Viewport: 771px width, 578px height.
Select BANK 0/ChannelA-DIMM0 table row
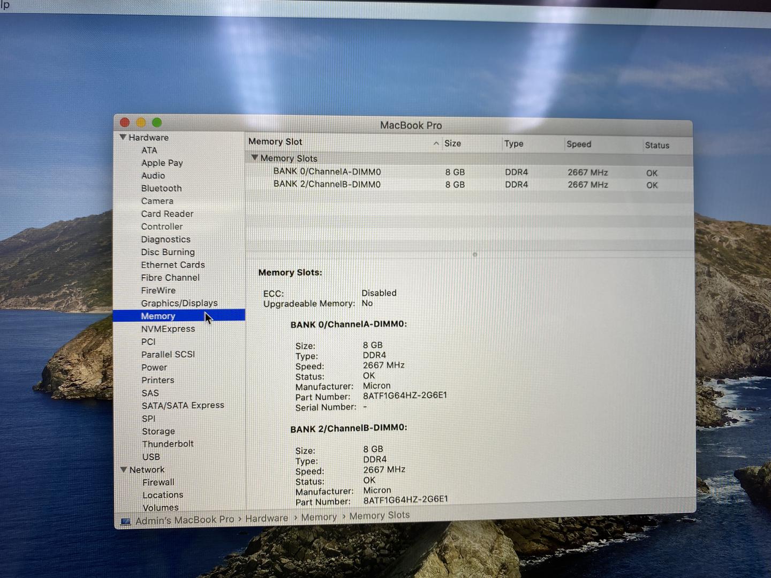point(468,172)
